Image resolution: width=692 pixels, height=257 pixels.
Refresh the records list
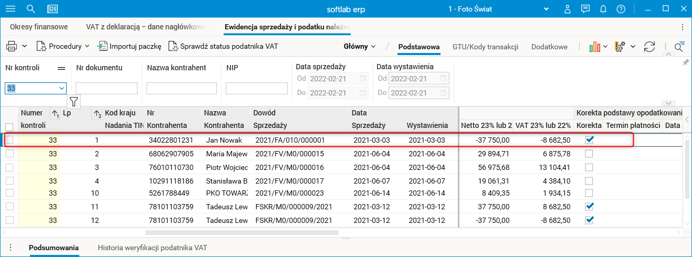click(649, 47)
